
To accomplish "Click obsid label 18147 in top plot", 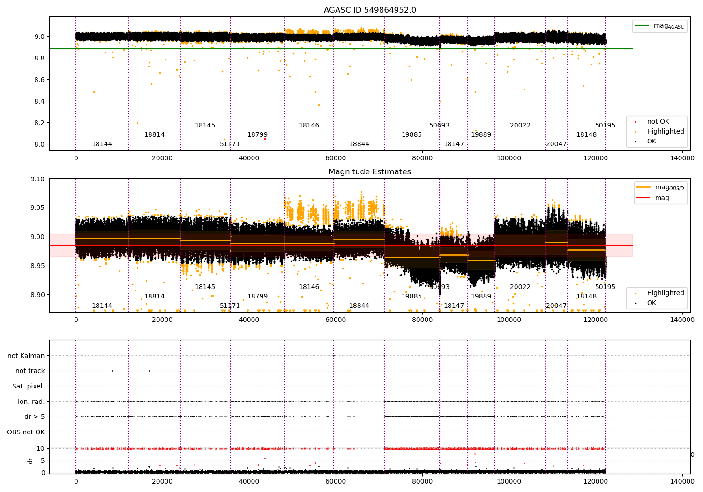I will click(x=454, y=144).
